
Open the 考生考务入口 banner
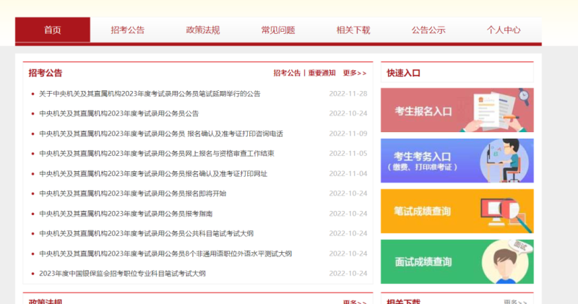pos(457,160)
